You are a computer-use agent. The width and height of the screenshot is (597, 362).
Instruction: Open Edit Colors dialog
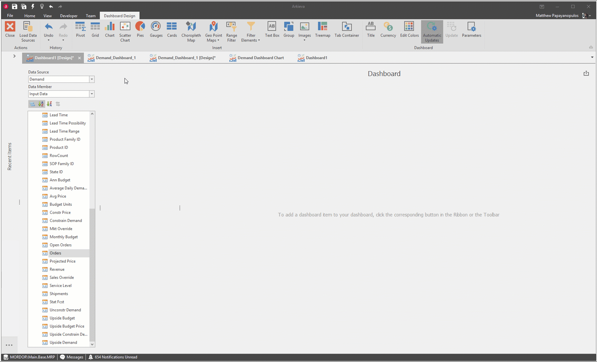[409, 29]
